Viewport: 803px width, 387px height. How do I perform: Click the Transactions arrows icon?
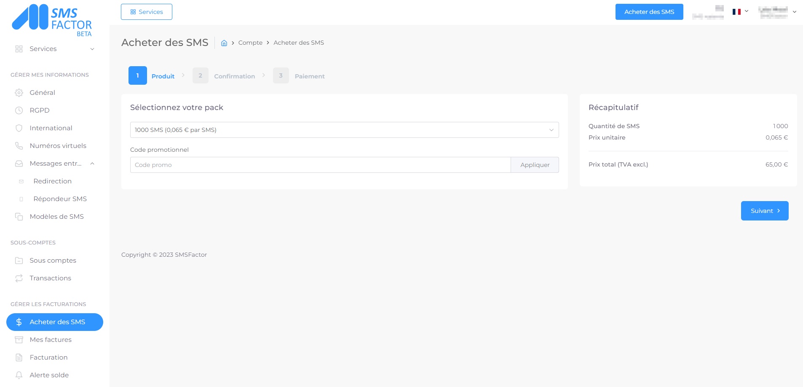coord(19,278)
